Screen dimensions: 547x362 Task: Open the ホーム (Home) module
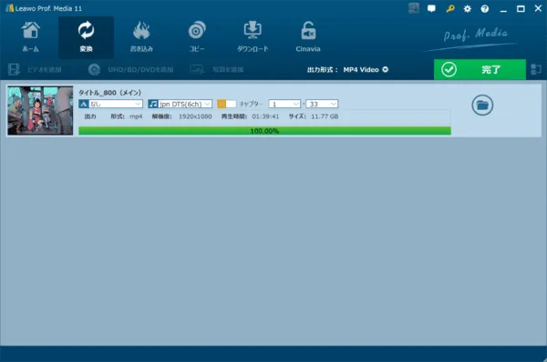(31, 37)
